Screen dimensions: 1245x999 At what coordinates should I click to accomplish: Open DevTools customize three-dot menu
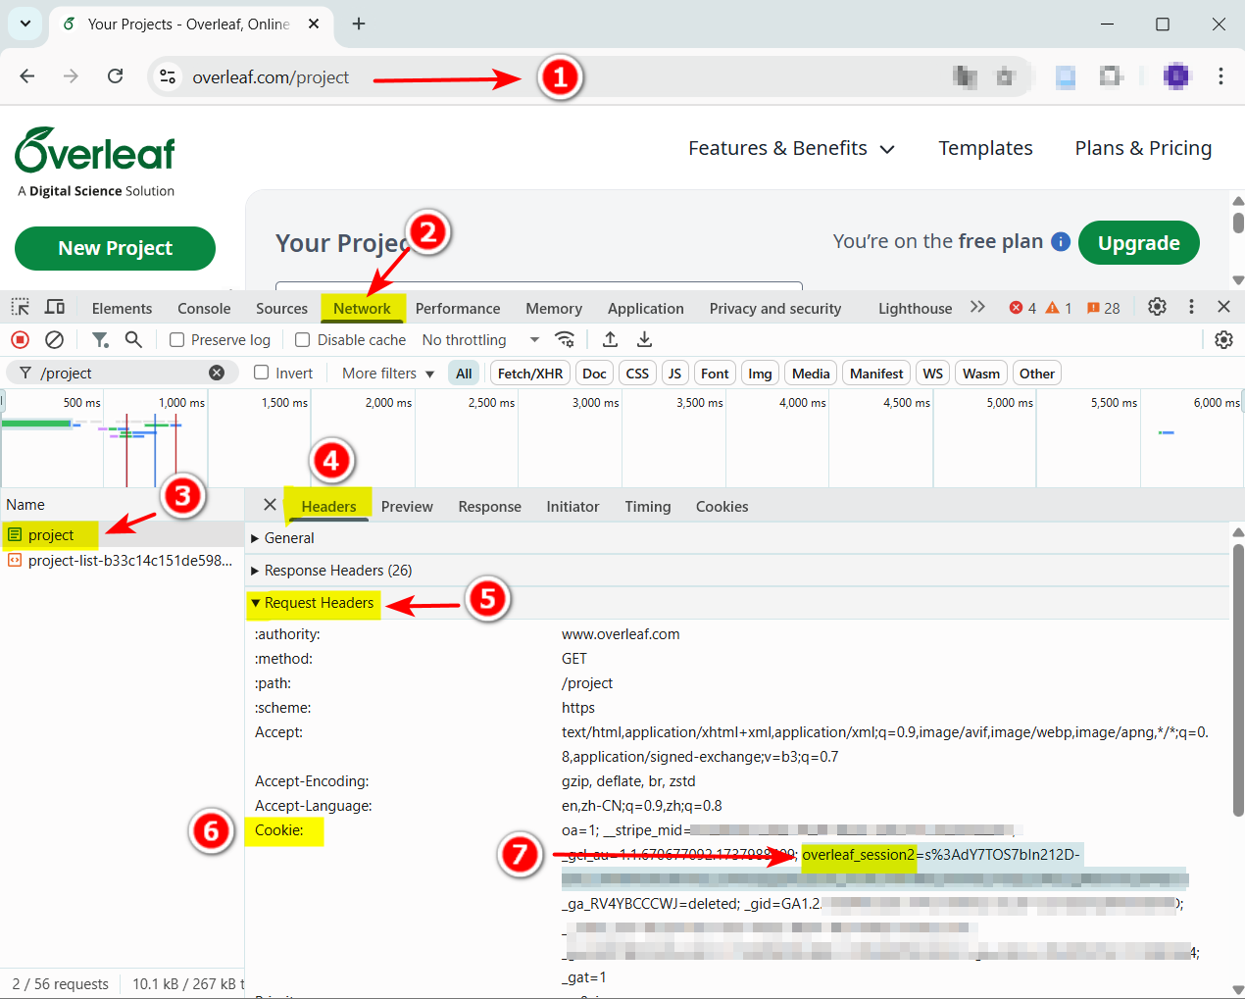click(1191, 307)
